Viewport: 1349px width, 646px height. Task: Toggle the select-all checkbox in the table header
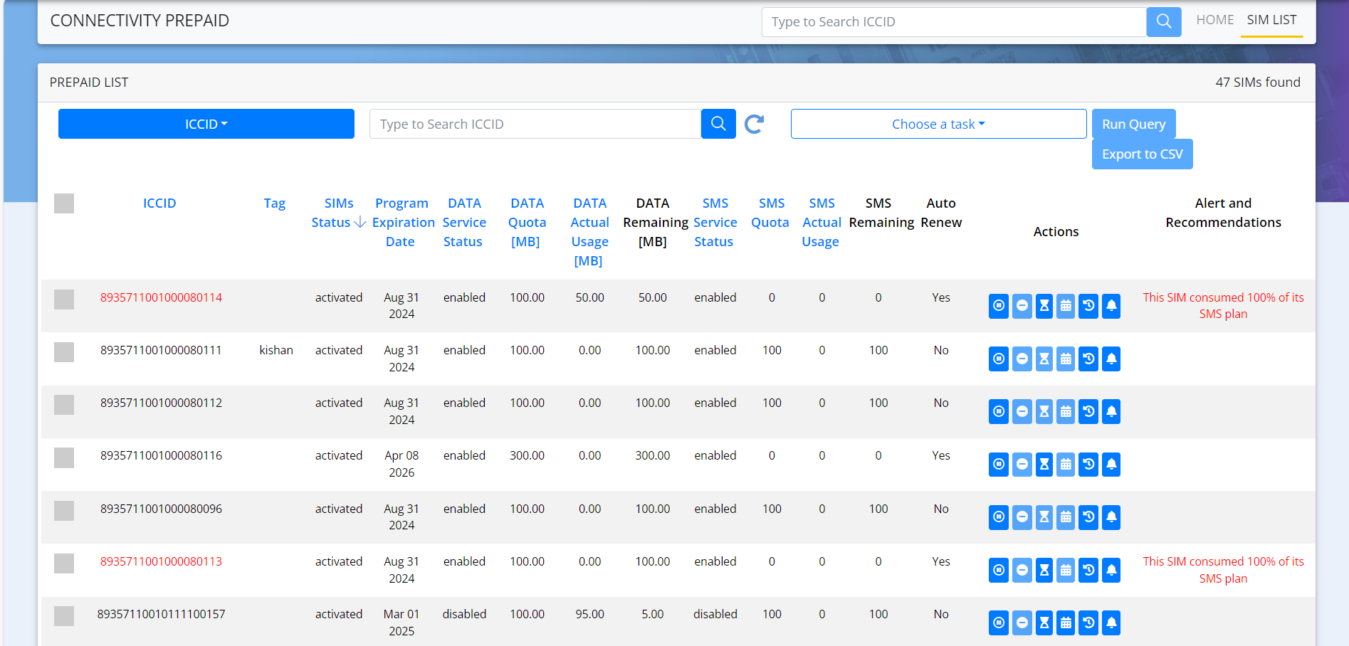pyautogui.click(x=64, y=203)
